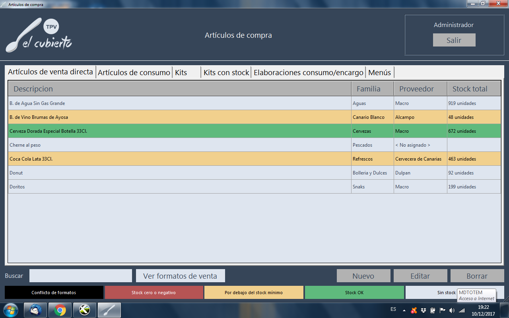Click the Dropbox tray icon

[424, 310]
